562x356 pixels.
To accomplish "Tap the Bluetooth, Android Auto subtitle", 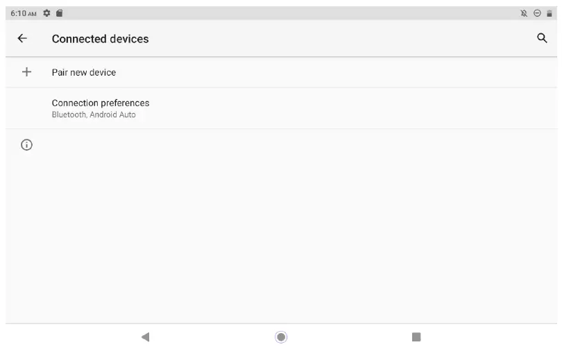I will click(94, 115).
